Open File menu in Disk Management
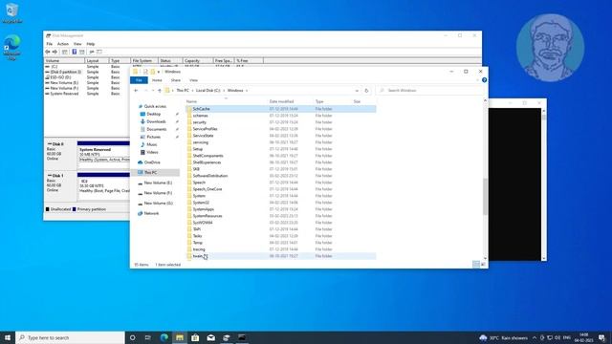 [49, 44]
